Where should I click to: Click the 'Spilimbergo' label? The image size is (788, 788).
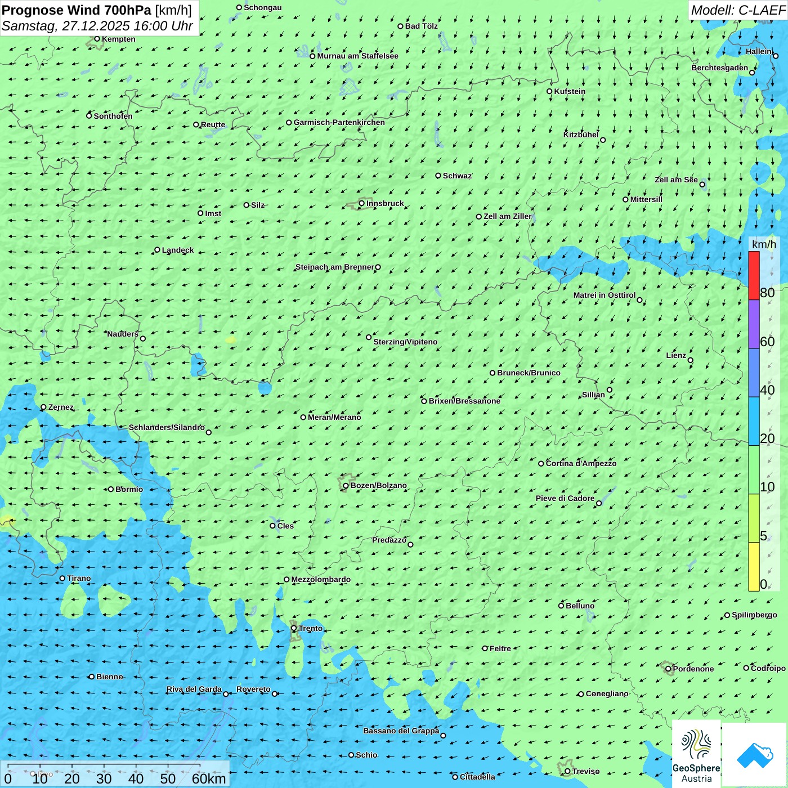pos(754,615)
